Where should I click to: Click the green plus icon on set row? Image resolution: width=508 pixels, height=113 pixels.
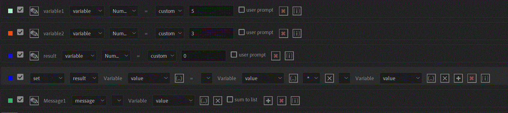458,78
